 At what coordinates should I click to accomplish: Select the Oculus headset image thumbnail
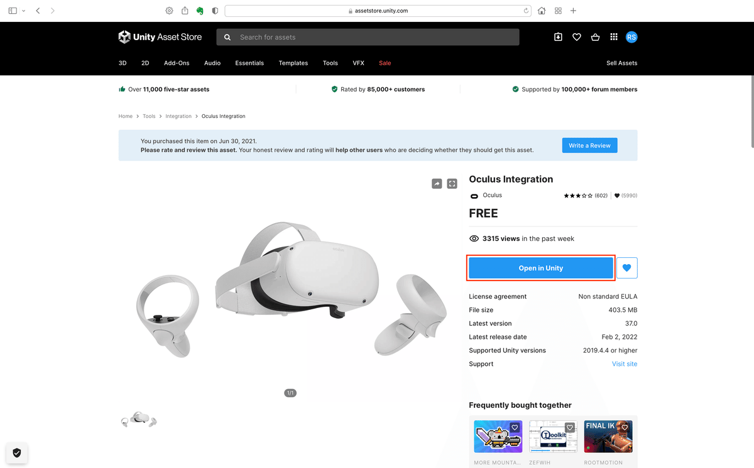(x=139, y=420)
